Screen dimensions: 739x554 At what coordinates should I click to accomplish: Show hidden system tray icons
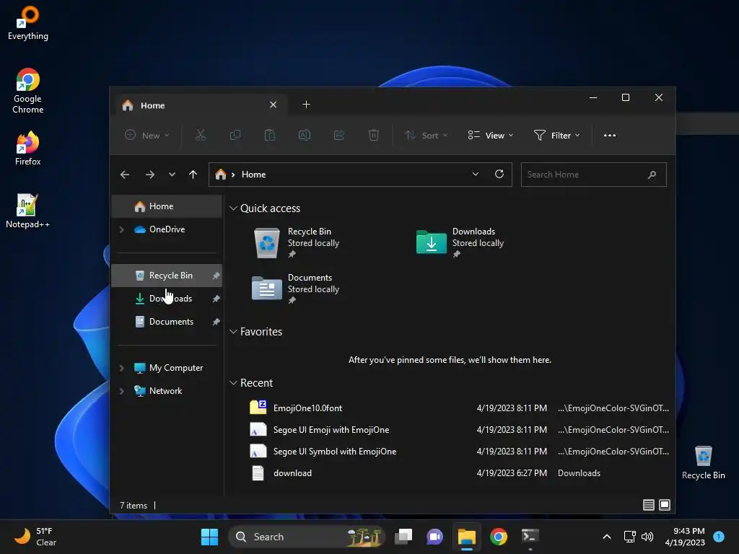pos(607,537)
